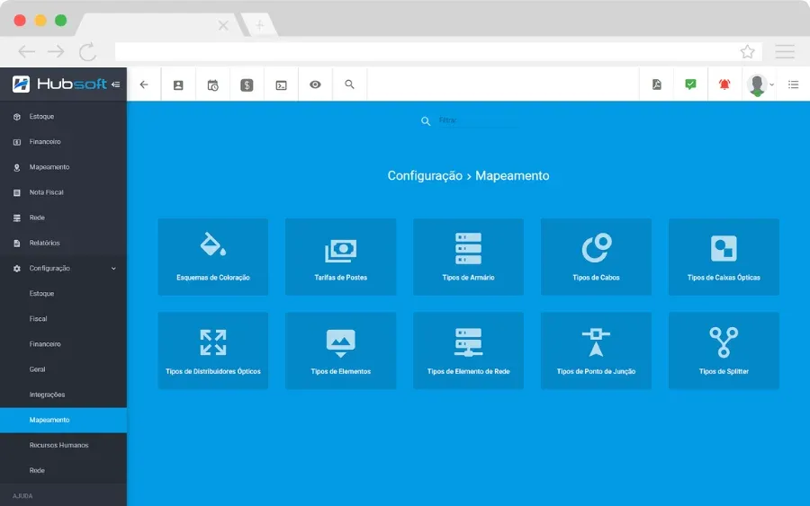Screen dimensions: 810x506
Task: Go back using app toolbar arrow
Action: click(144, 84)
